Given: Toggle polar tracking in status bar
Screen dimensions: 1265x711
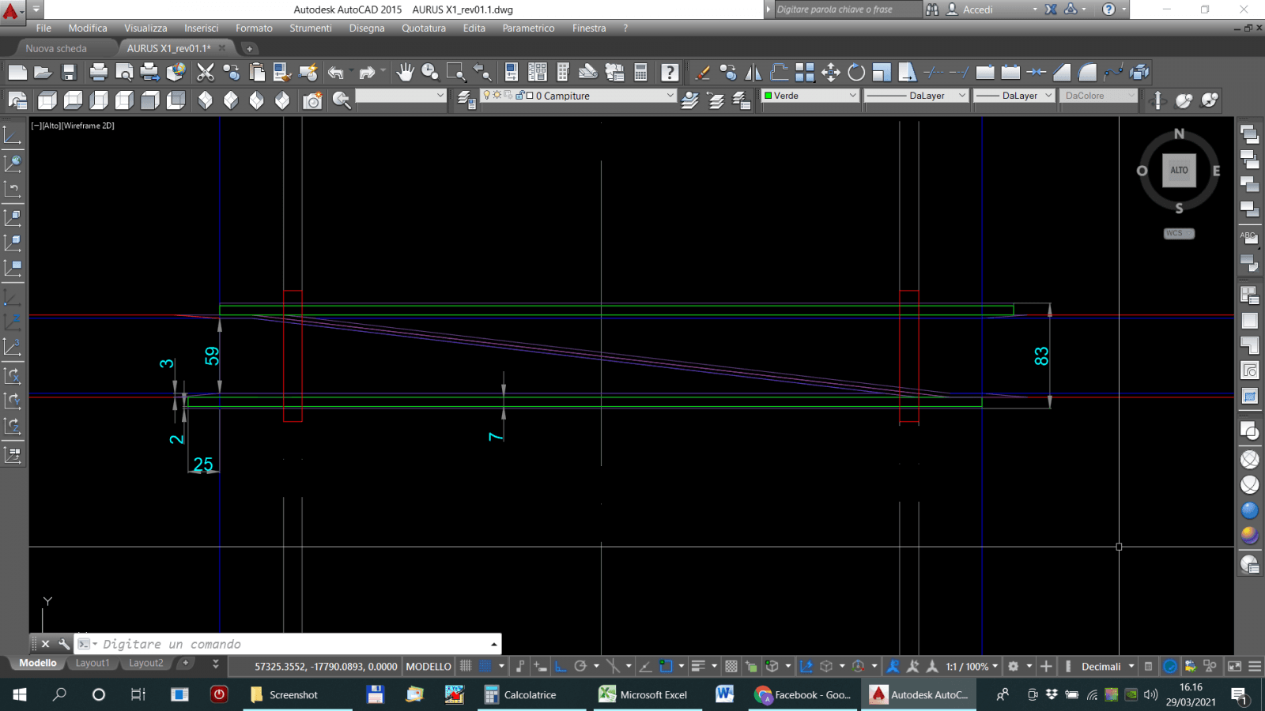Looking at the screenshot, I should coord(580,666).
